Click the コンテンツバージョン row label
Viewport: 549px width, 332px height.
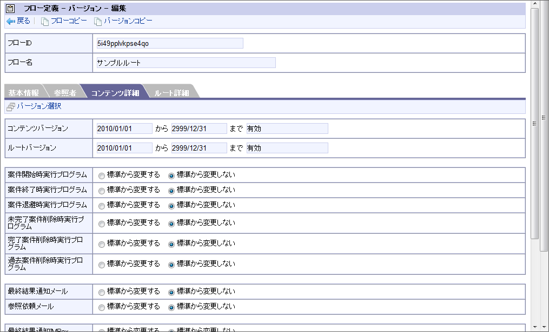pyautogui.click(x=38, y=128)
